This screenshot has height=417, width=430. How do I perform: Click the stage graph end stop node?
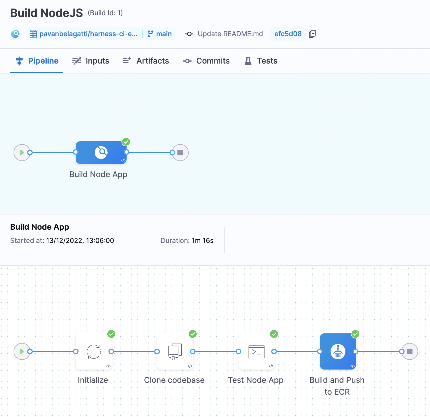[x=180, y=153]
